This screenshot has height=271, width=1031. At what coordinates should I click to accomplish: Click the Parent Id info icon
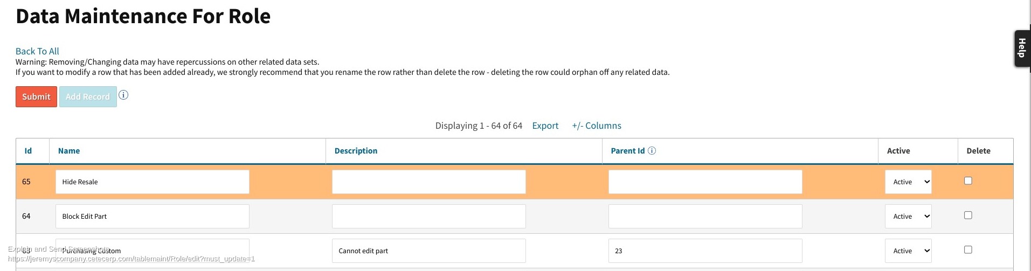[652, 151]
